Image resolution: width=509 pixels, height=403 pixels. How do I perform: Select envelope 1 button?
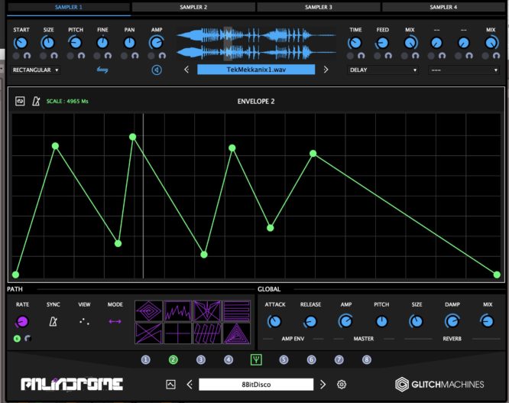point(146,359)
